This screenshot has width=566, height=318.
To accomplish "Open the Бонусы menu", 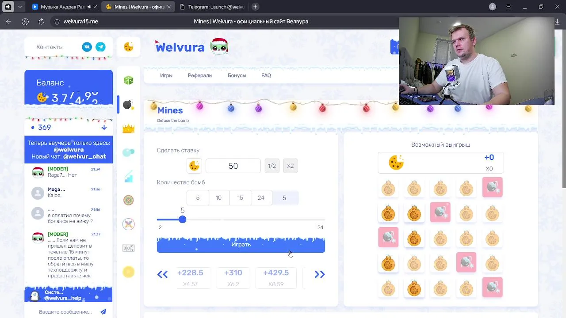I will tap(237, 76).
